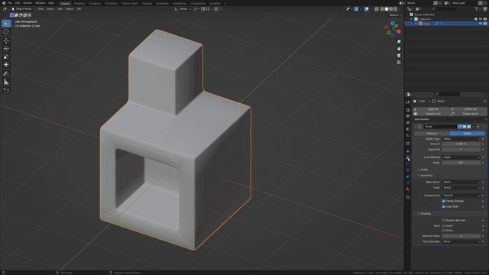489x275 pixels.
Task: Toggle Clamp Overlap checkbox
Action: pos(443,201)
